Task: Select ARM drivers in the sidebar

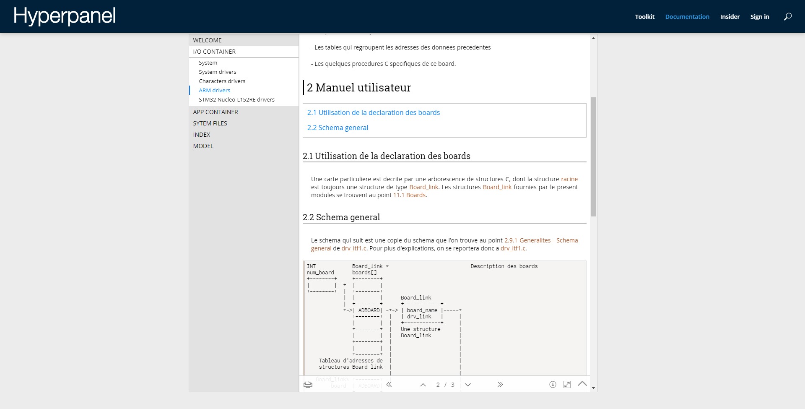Action: 215,91
